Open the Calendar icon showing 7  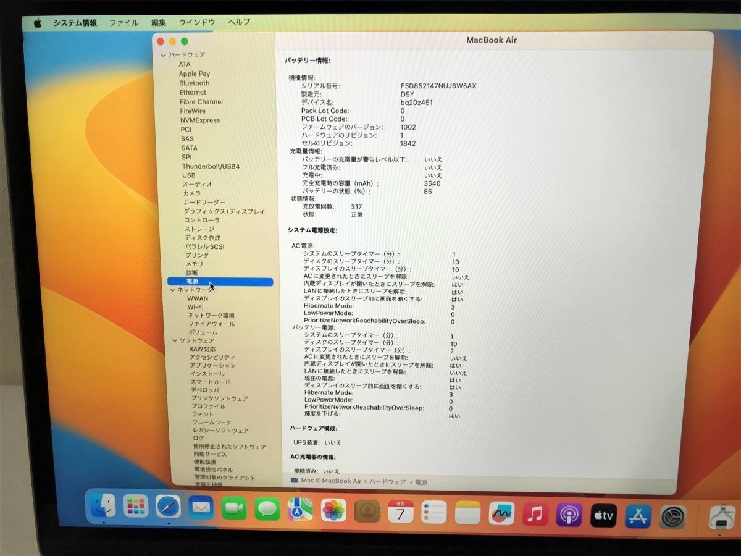[401, 512]
